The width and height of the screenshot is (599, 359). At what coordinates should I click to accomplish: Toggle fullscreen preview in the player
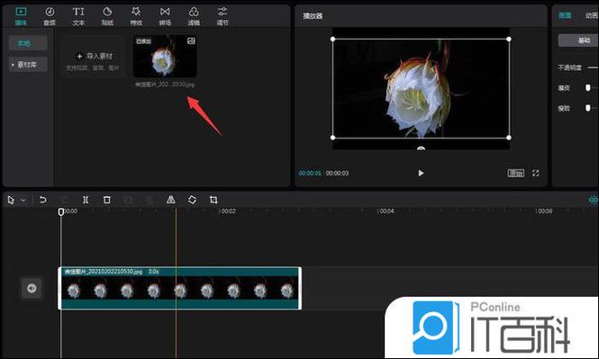(x=536, y=174)
